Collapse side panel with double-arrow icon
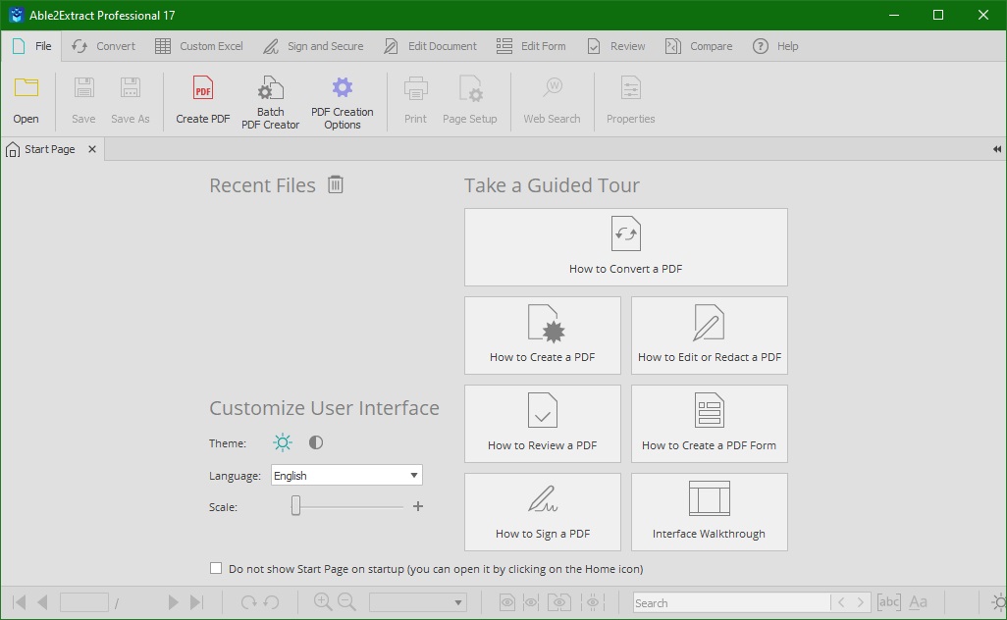The width and height of the screenshot is (1007, 620). coord(996,149)
